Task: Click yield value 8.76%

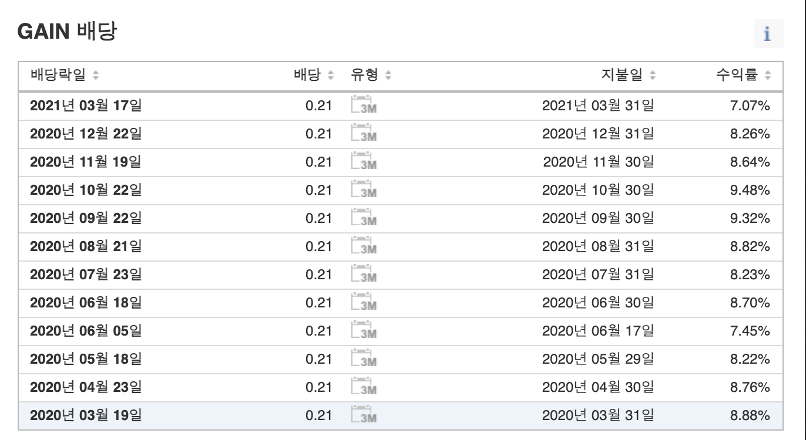Action: (x=750, y=387)
